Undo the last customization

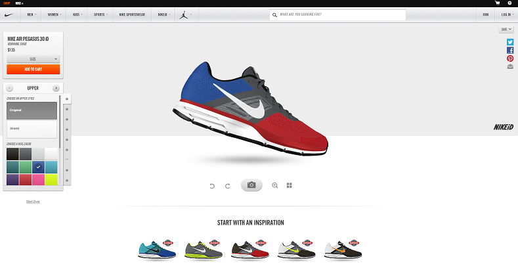point(212,186)
